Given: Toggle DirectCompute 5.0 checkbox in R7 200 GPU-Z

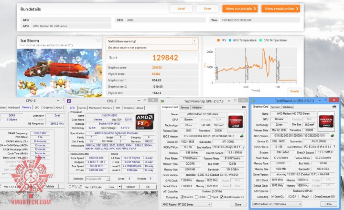Looking at the screenshot, I should [x=222, y=197].
